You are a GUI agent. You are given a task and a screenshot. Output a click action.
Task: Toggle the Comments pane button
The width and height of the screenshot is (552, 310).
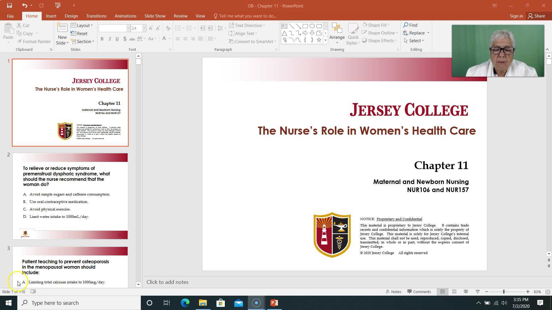pyautogui.click(x=419, y=292)
